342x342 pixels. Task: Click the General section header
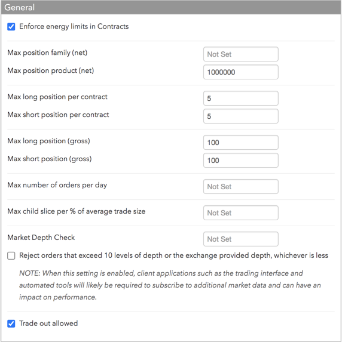point(171,7)
